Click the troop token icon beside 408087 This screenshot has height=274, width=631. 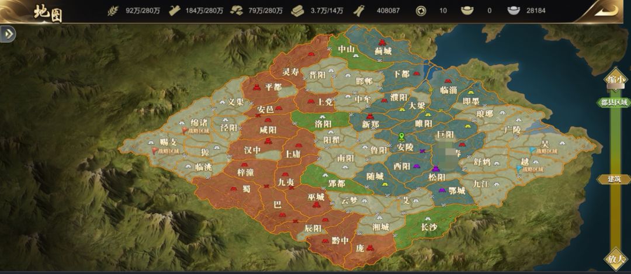tap(359, 11)
